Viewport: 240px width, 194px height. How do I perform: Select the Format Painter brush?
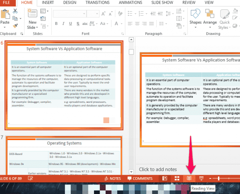[15, 26]
